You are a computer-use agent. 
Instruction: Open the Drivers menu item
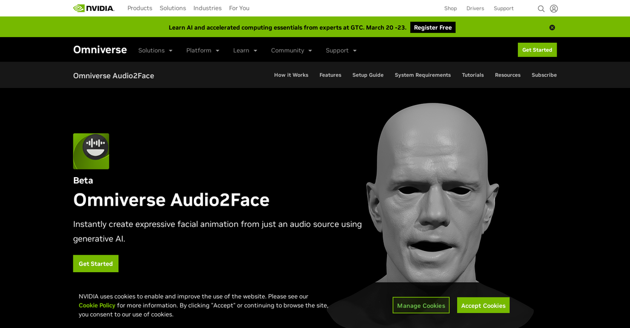(475, 8)
